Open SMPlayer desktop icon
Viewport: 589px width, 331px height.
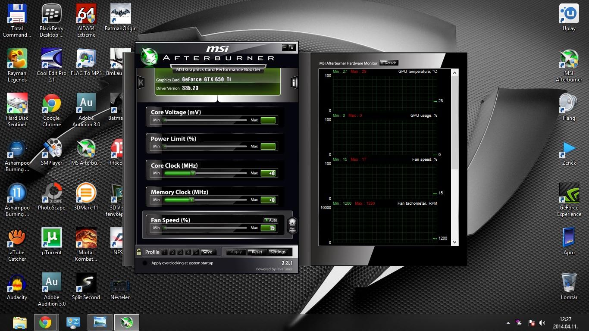click(51, 152)
